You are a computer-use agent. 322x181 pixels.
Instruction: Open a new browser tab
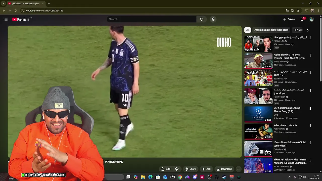(49, 4)
